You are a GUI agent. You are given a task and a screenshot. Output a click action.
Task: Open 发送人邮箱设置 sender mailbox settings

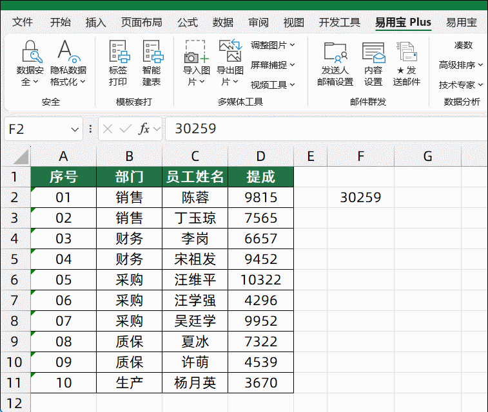(335, 53)
